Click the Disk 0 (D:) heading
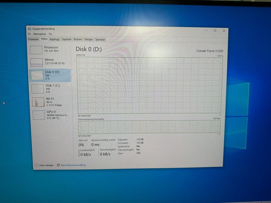The image size is (271, 203). [89, 49]
